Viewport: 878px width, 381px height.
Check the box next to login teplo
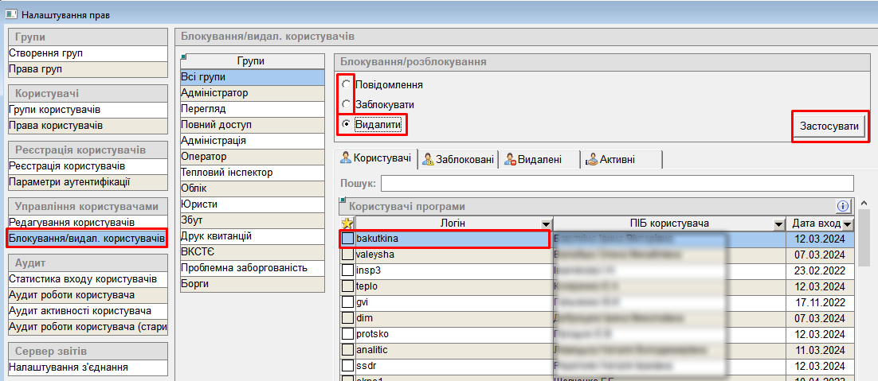coord(347,286)
